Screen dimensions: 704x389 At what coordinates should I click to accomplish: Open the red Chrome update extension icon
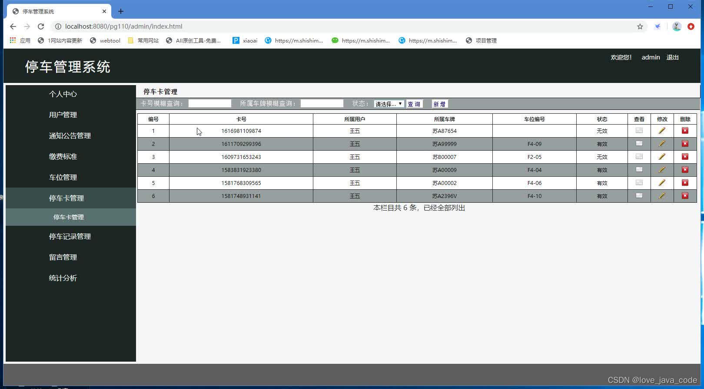click(691, 26)
